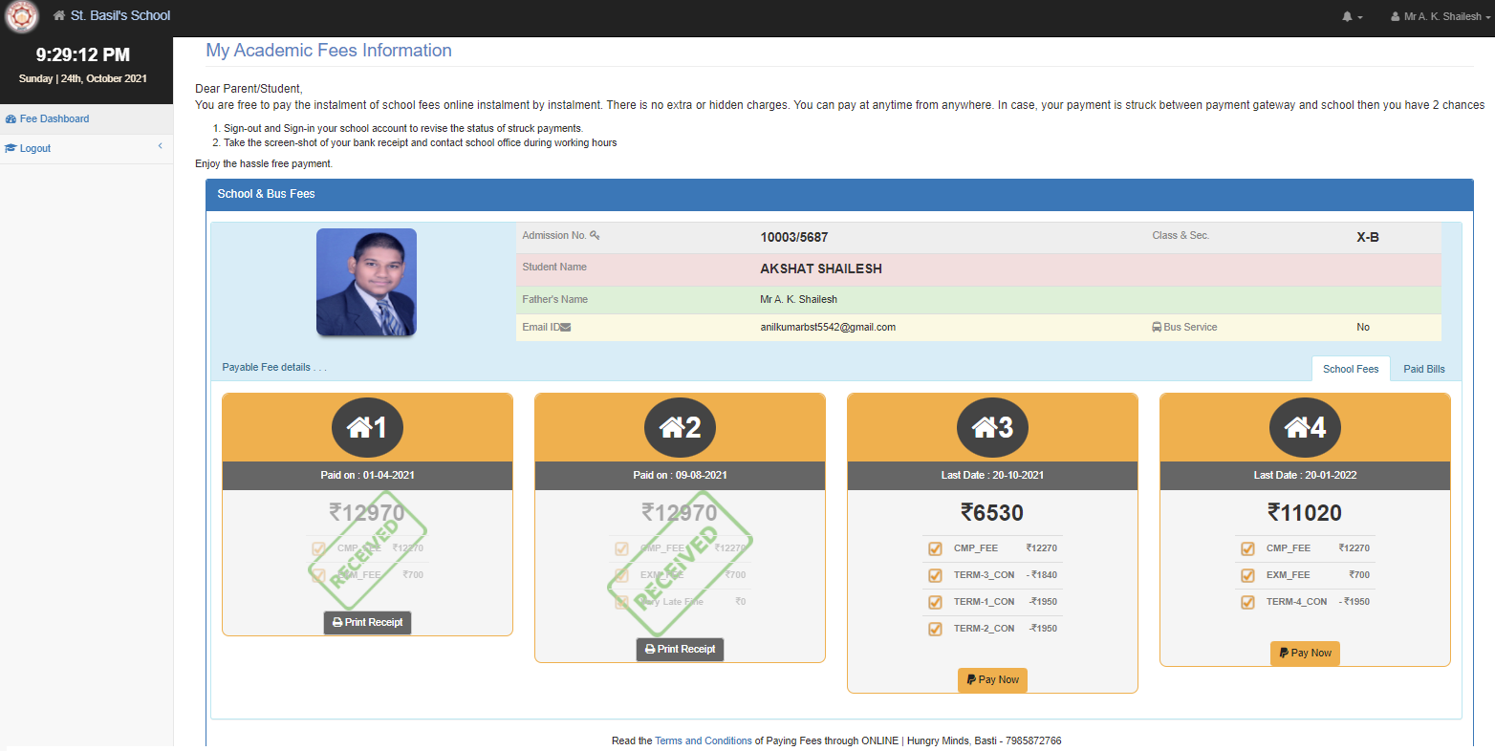Click the Last Date : 20-01-2022 bar
The width and height of the screenshot is (1495, 751).
tap(1305, 475)
